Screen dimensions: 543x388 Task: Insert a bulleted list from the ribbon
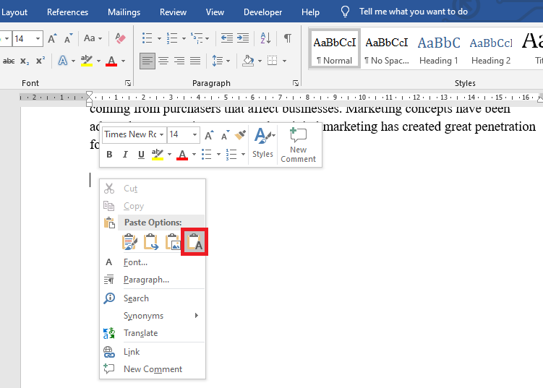147,38
